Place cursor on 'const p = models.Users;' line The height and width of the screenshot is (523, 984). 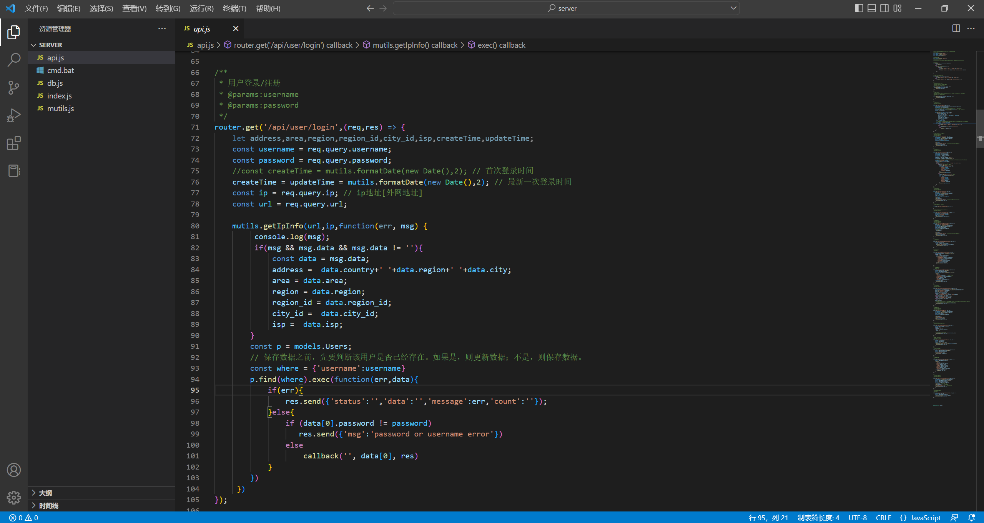(x=301, y=346)
